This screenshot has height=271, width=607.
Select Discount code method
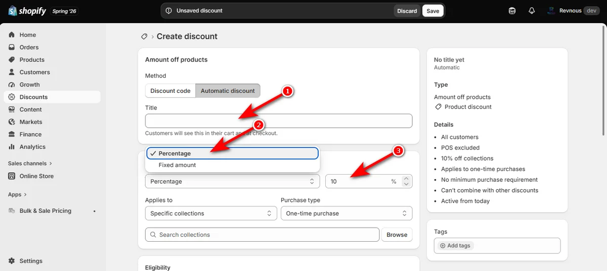170,91
